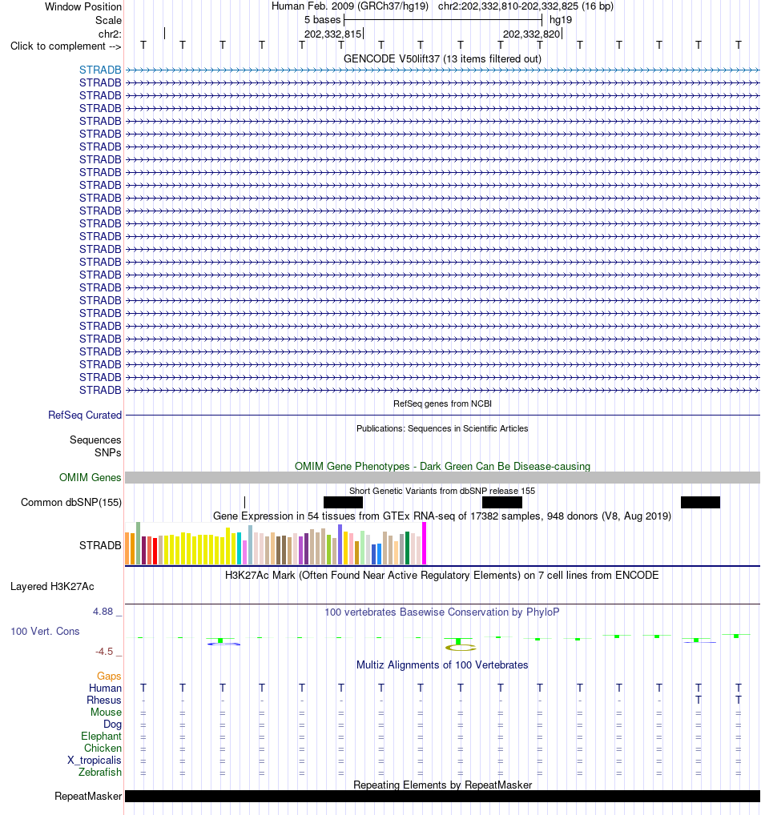
Task: Click the 'Click to complement -->' label
Action: click(66, 46)
